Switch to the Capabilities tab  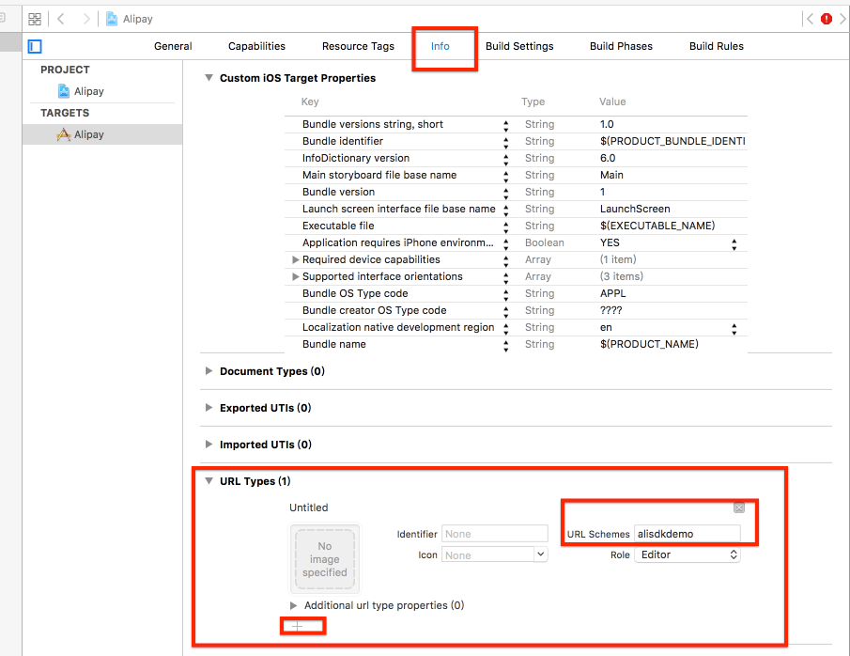(256, 46)
